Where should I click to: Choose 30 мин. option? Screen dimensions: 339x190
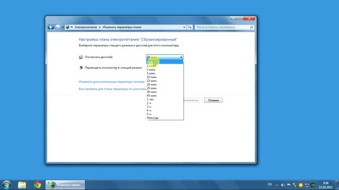coord(165,92)
